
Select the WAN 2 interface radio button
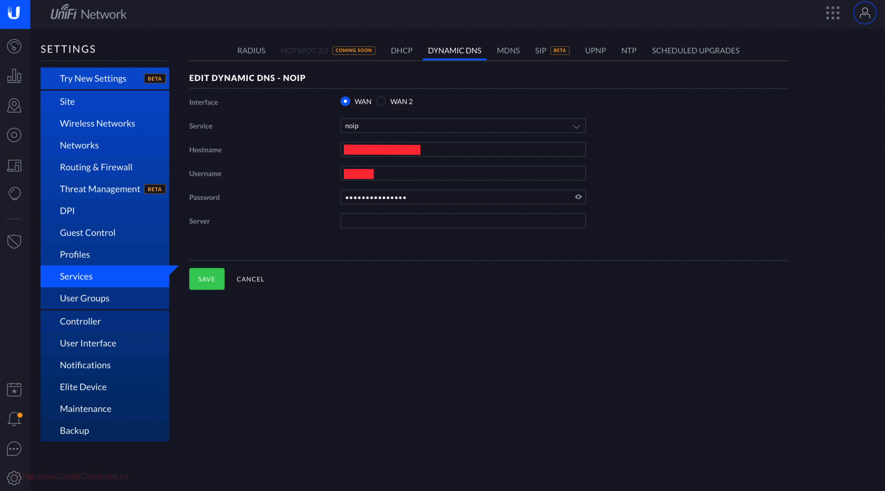381,101
